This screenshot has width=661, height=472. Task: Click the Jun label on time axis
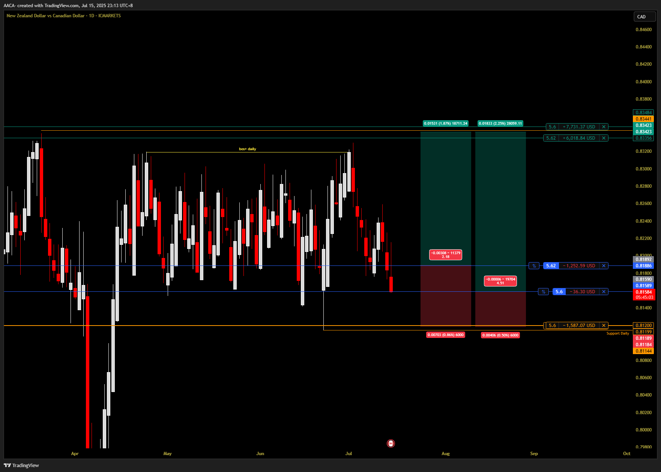click(260, 454)
